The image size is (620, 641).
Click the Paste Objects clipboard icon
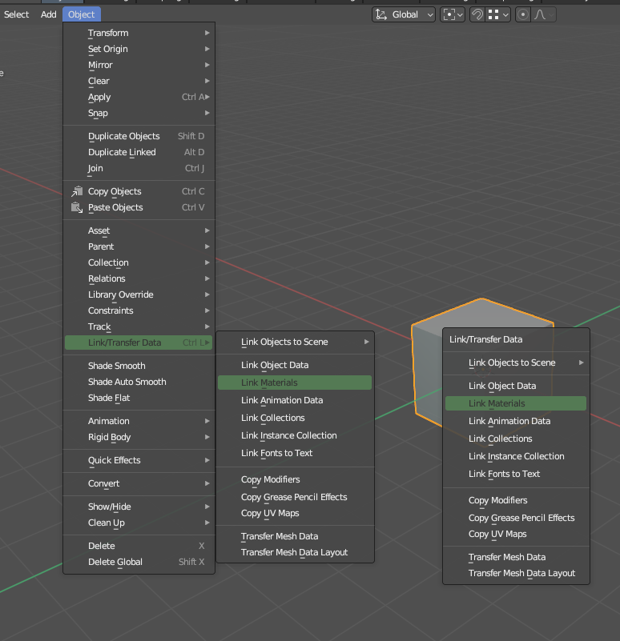(77, 207)
